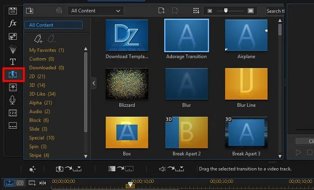314x190 pixels.
Task: Select My Favorites (1) category
Action: click(x=47, y=50)
